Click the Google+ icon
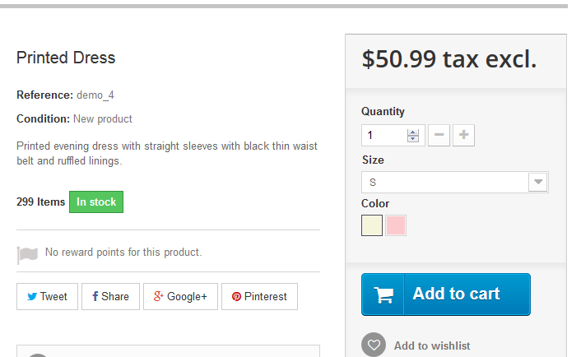 click(159, 297)
